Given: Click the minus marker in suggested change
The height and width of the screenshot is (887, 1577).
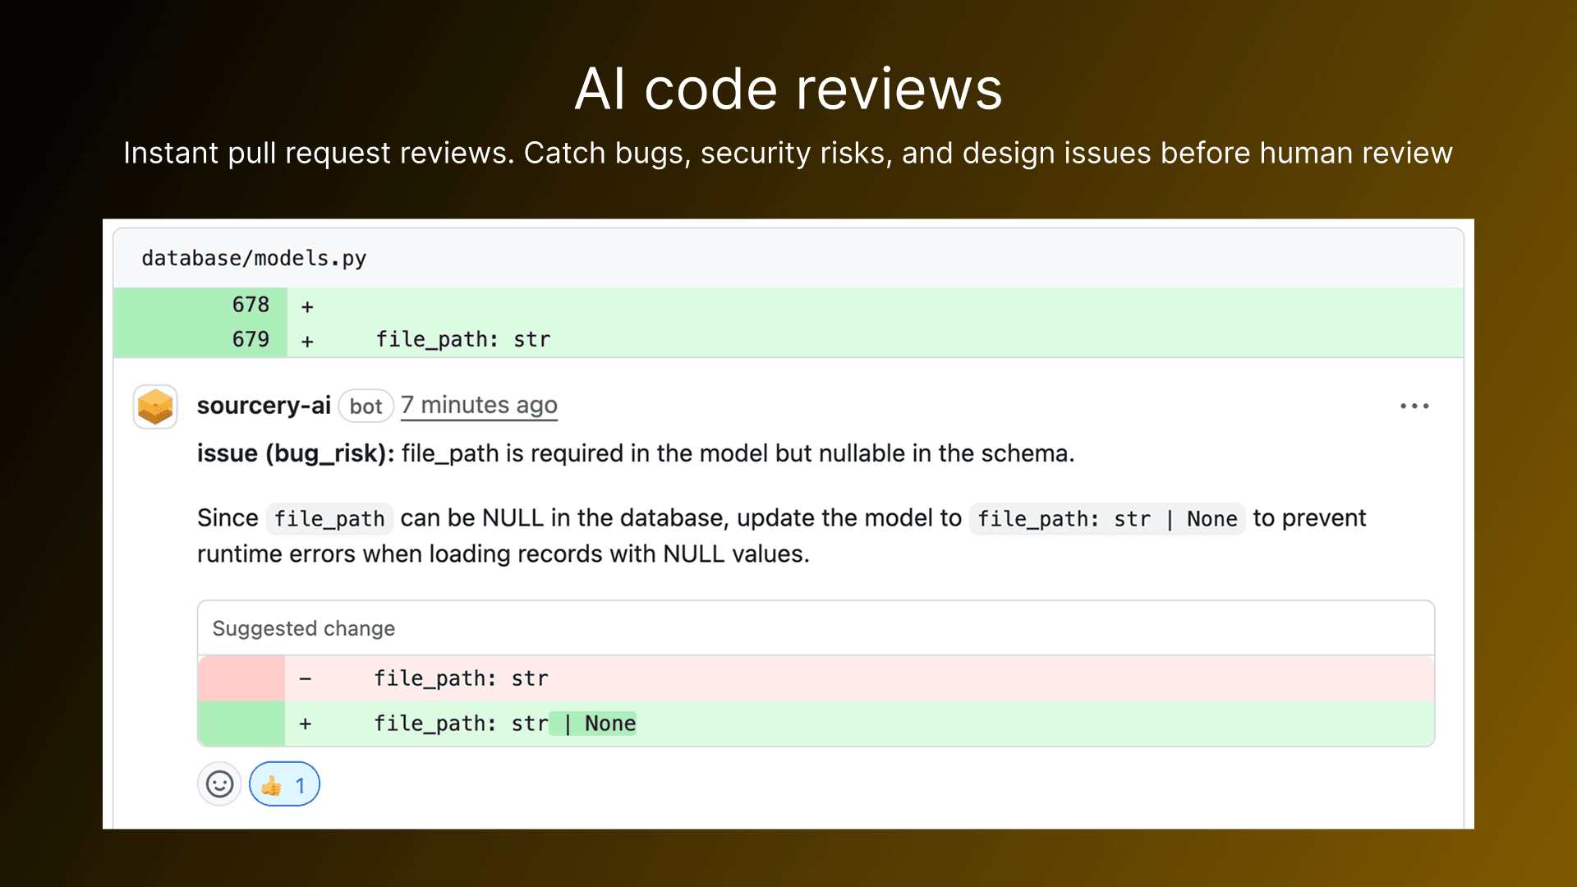Looking at the screenshot, I should point(306,678).
